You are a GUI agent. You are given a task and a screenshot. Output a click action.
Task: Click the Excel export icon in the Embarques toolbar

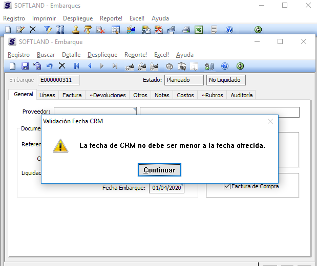tap(199, 30)
